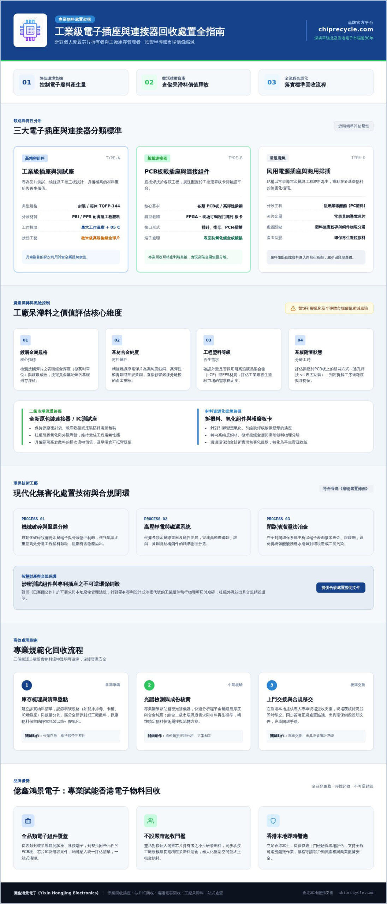Image resolution: width=387 pixels, height=904 pixels.
Task: Open chiprecycle.com link in the header
Action: (346, 29)
